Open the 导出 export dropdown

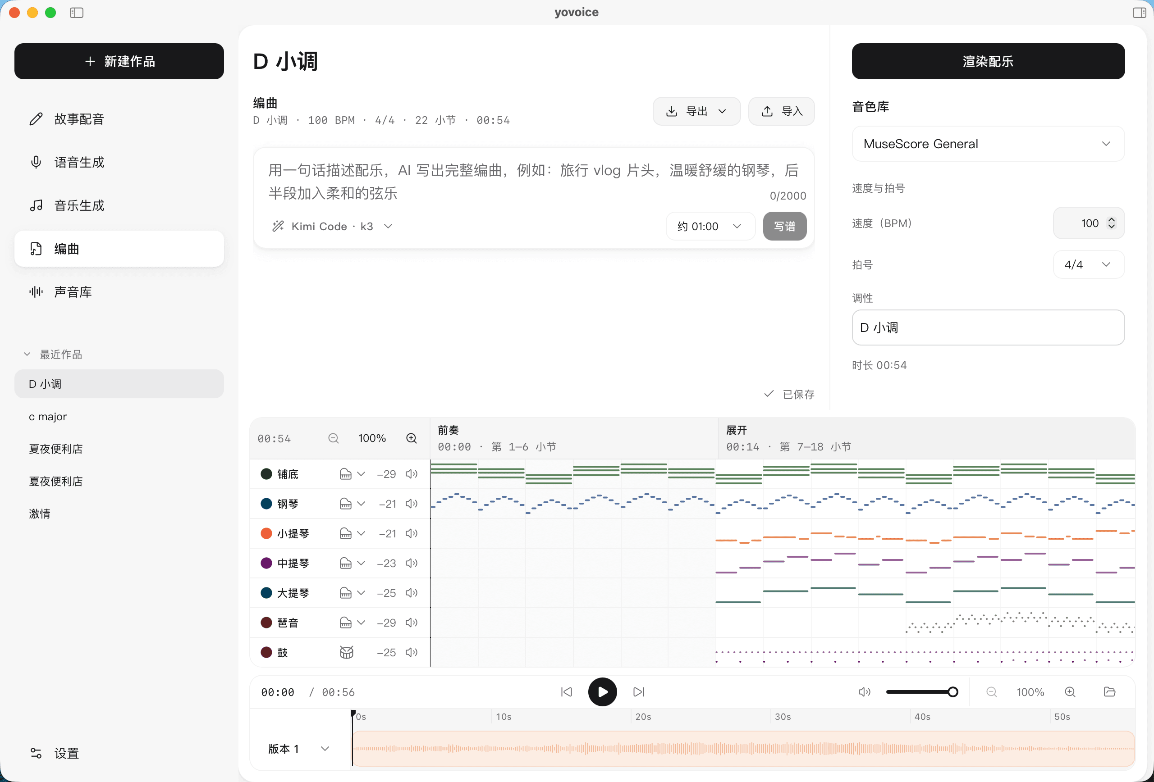pyautogui.click(x=696, y=111)
